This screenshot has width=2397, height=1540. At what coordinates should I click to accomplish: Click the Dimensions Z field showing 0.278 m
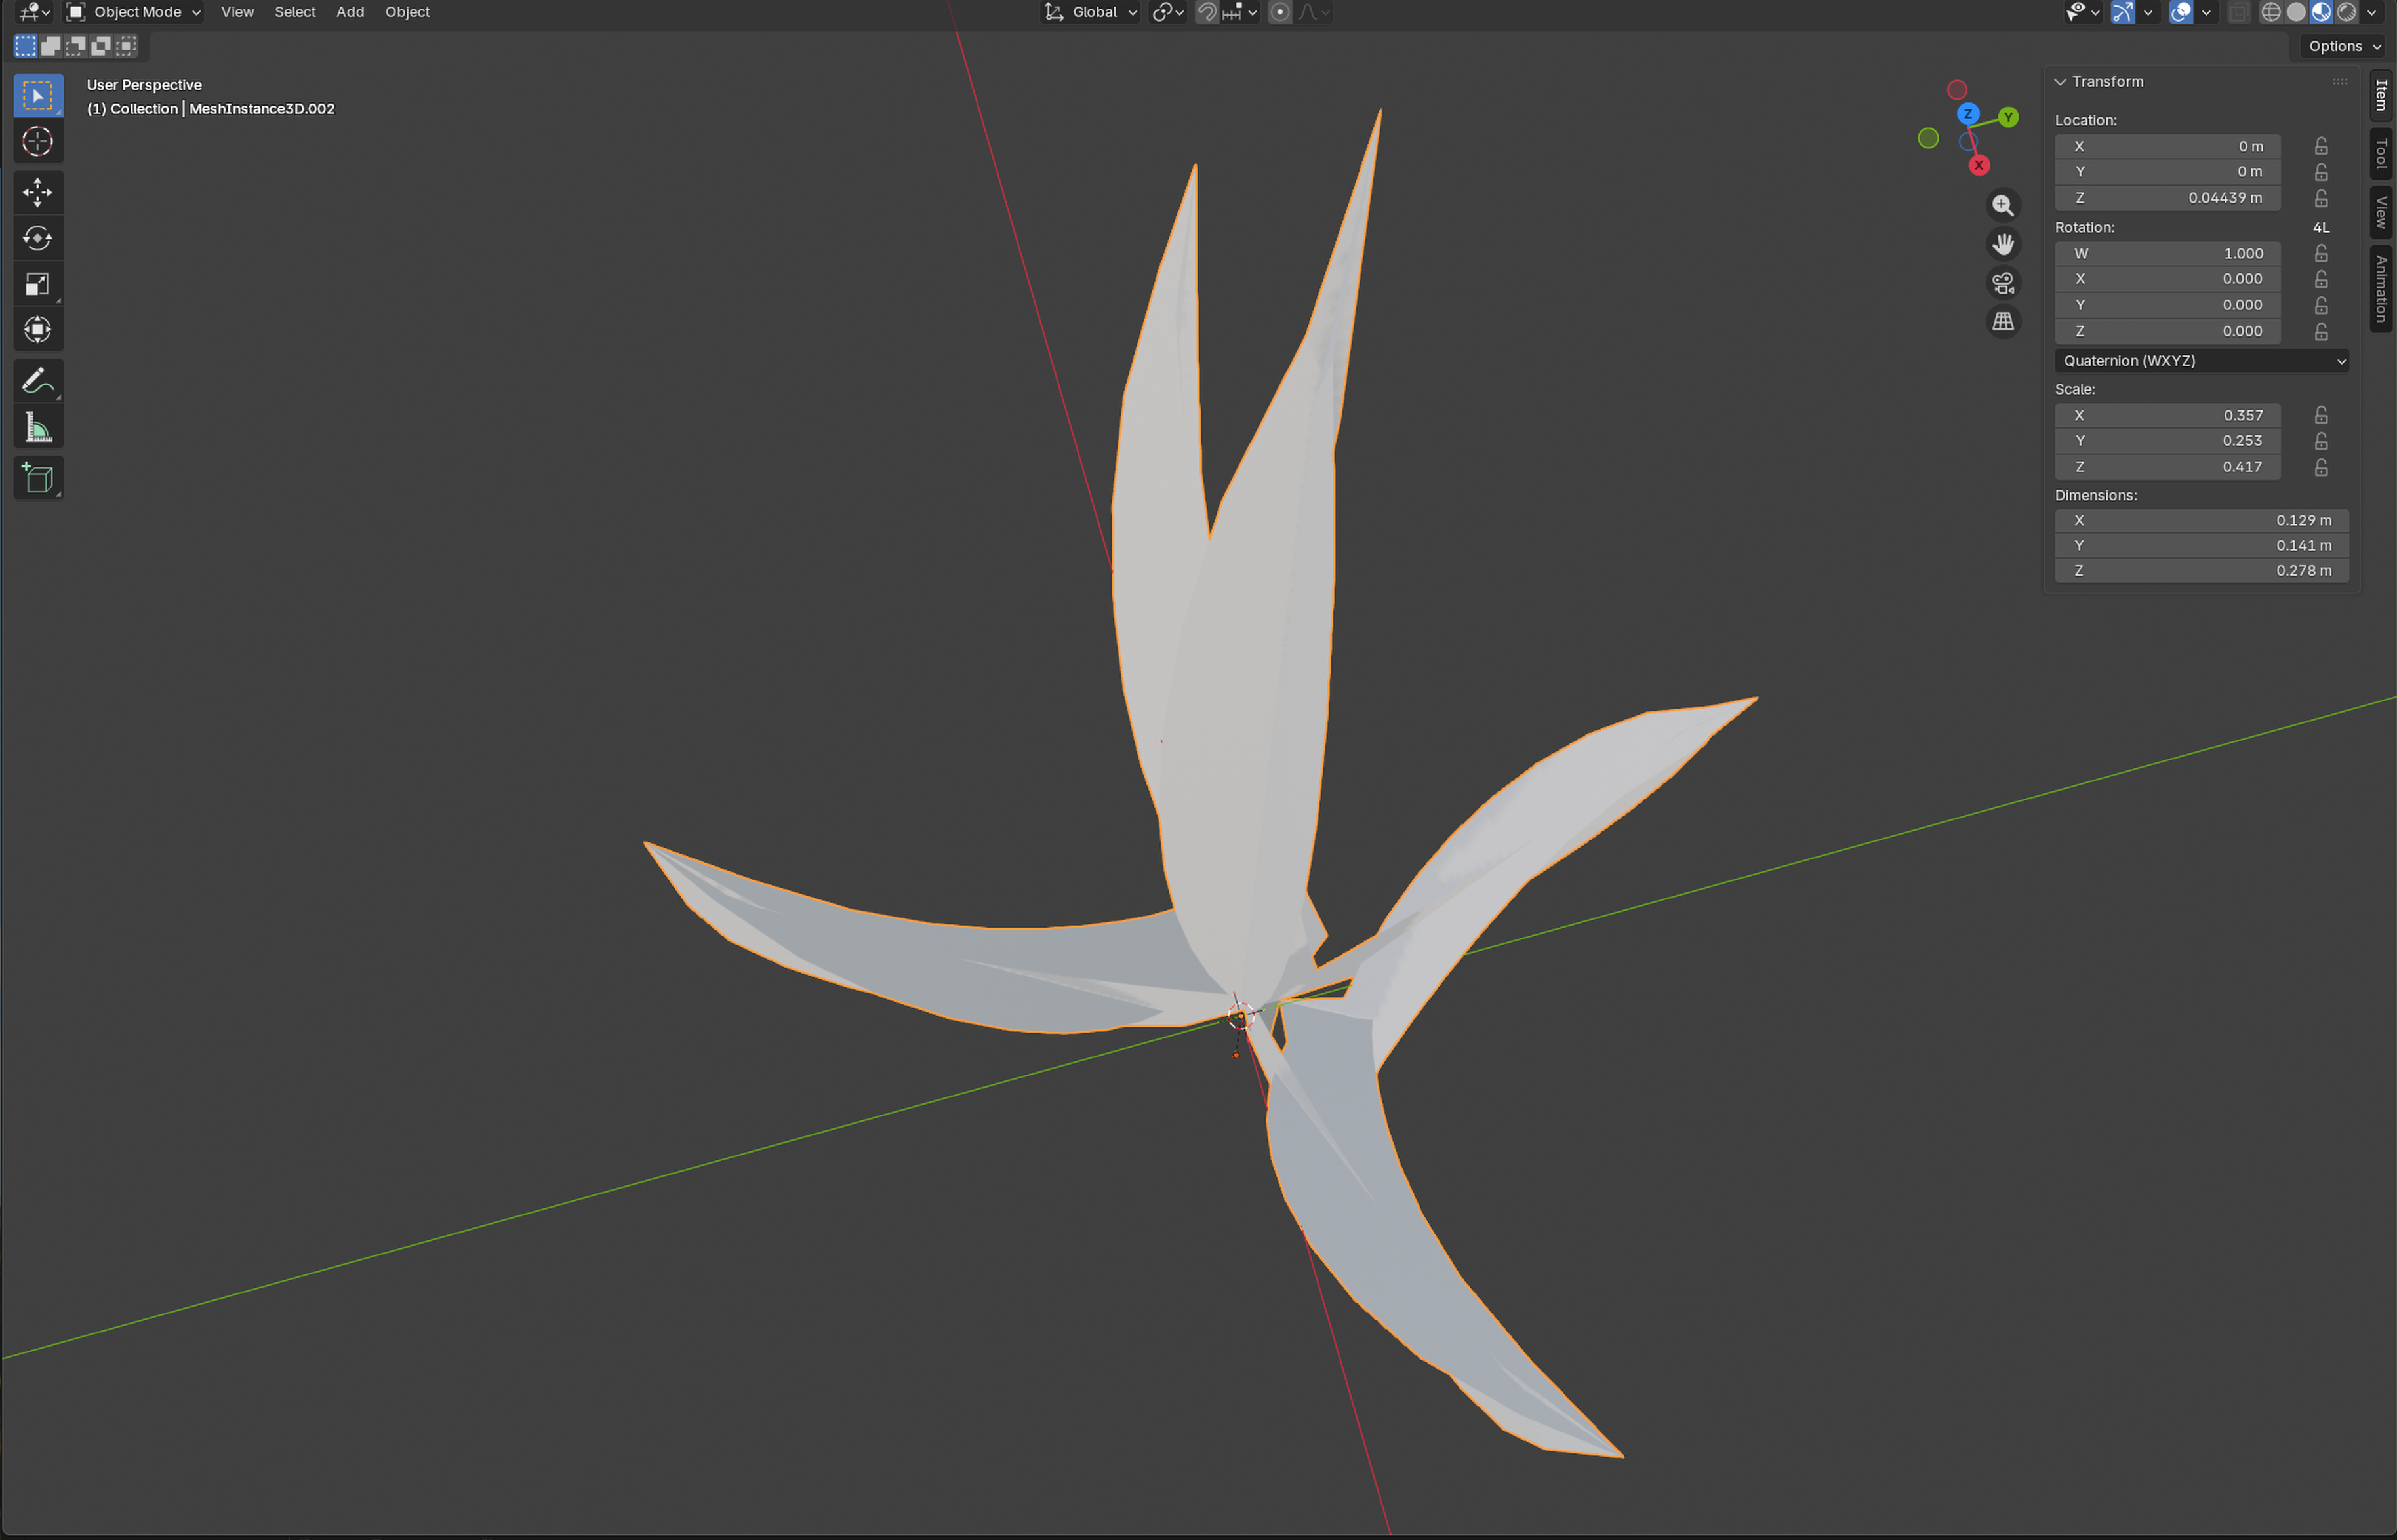[x=2201, y=570]
